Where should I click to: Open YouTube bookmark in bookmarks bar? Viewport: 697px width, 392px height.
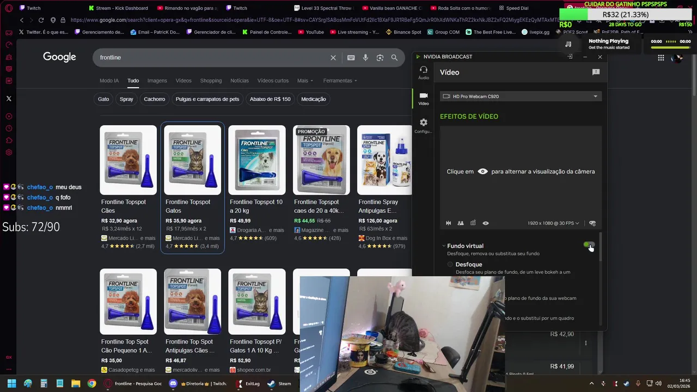pos(310,32)
